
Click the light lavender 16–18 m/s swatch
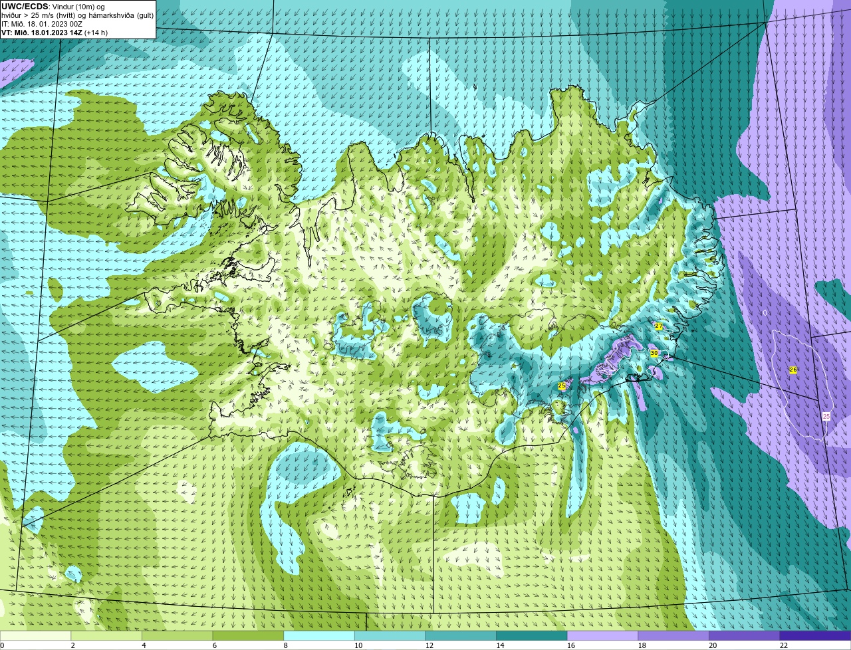point(603,635)
